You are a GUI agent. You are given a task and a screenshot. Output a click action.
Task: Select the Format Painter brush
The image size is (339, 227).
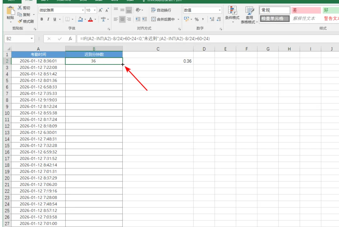pyautogui.click(x=26, y=21)
